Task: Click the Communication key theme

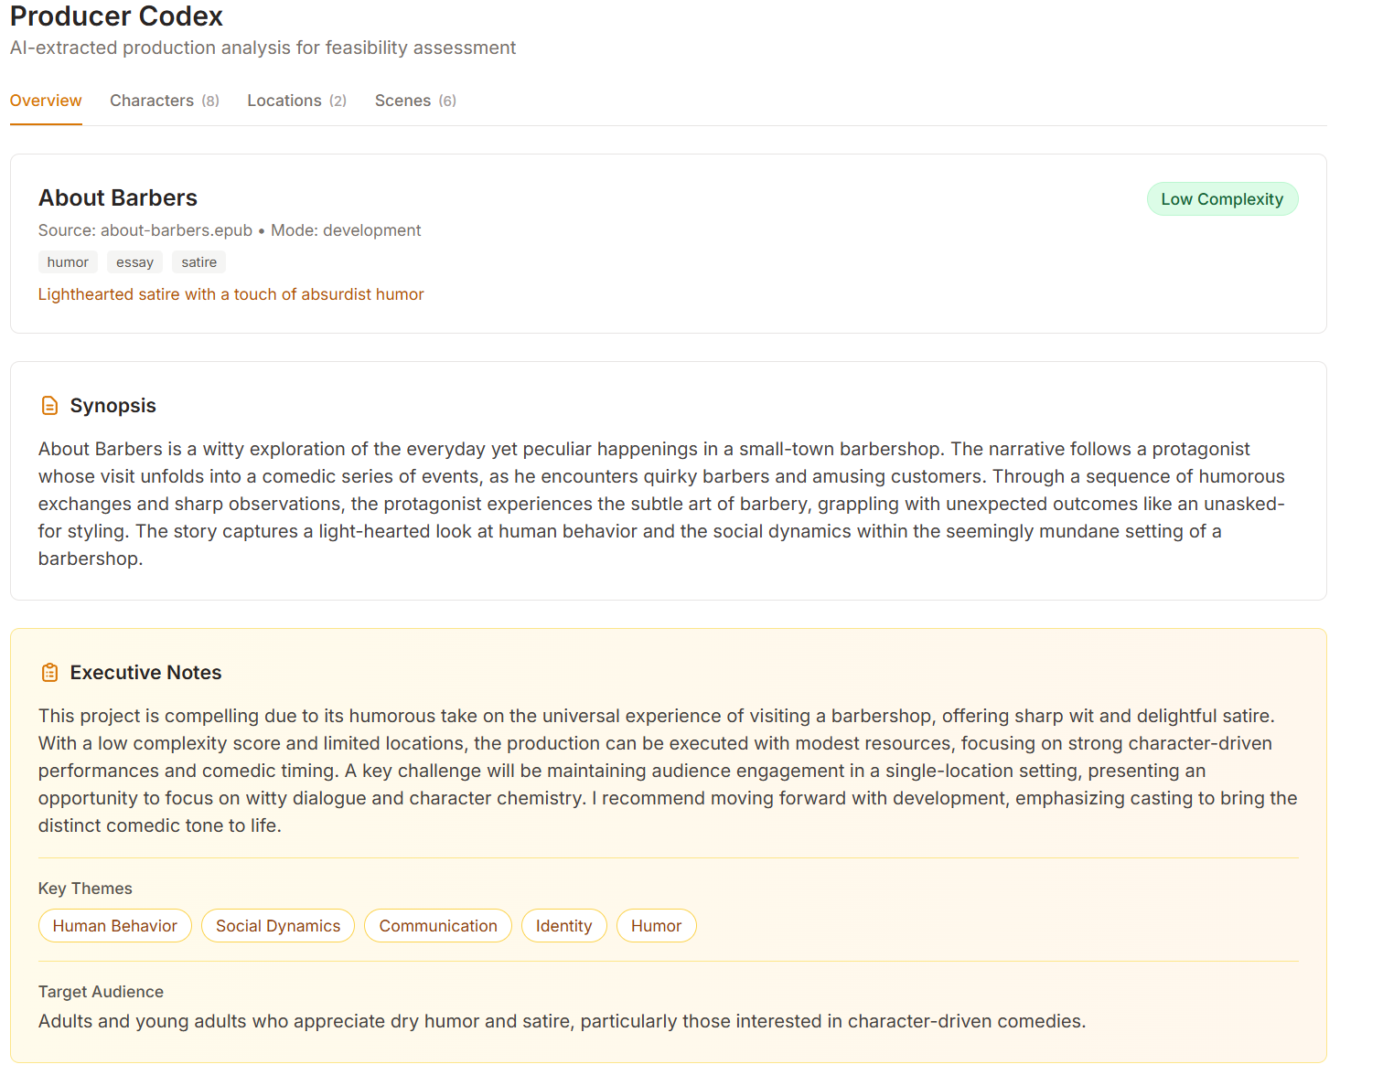Action: tap(437, 925)
